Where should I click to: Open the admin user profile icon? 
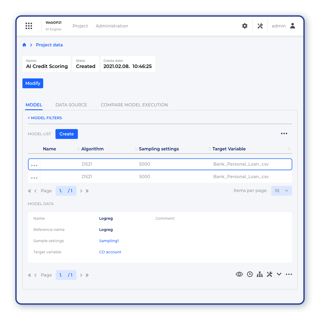293,26
